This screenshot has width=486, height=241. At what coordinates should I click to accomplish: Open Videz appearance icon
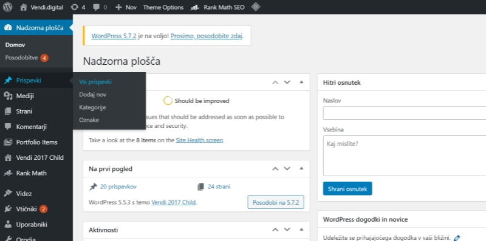click(8, 194)
